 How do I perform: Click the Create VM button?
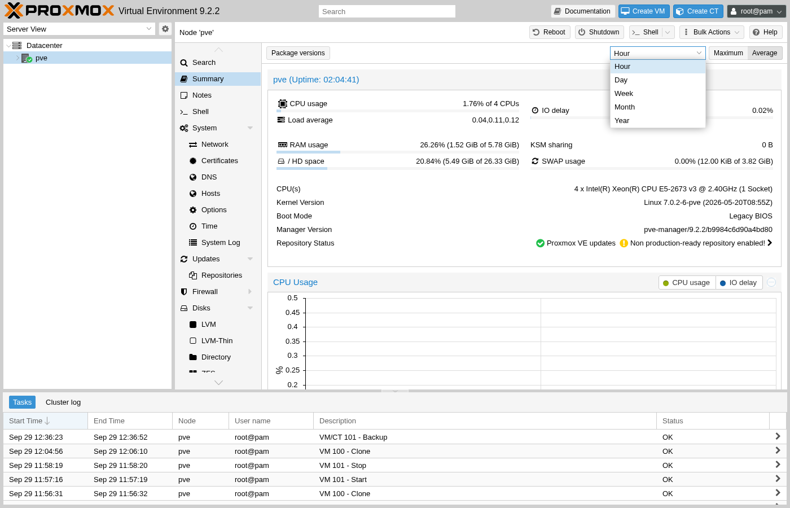click(x=644, y=11)
